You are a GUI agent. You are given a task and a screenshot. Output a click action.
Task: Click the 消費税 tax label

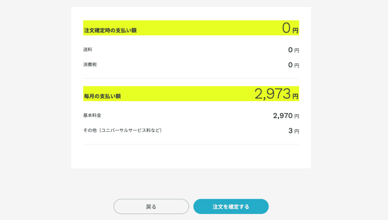[90, 64]
